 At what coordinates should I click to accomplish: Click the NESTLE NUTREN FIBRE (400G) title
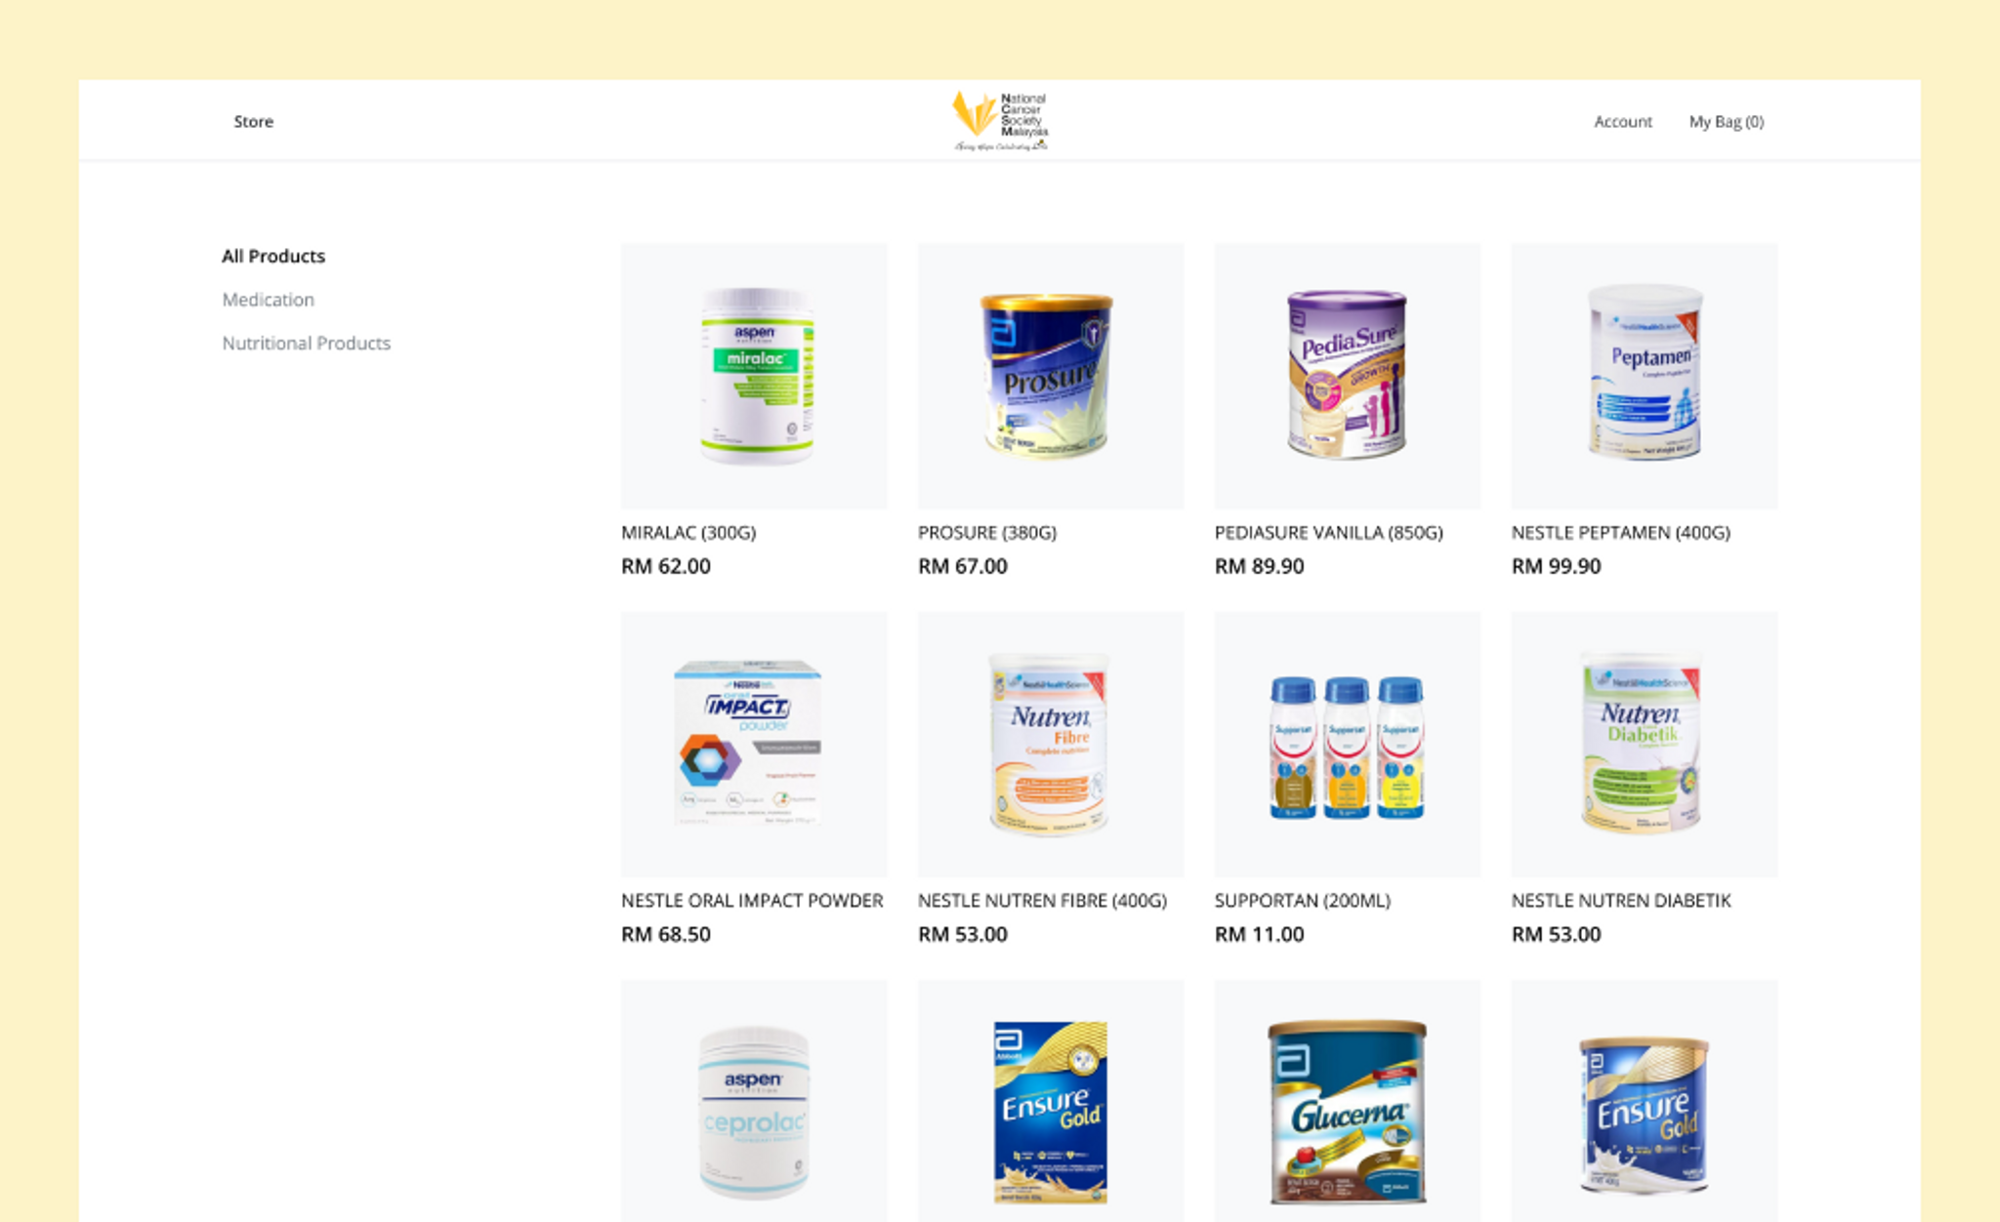click(x=1042, y=900)
